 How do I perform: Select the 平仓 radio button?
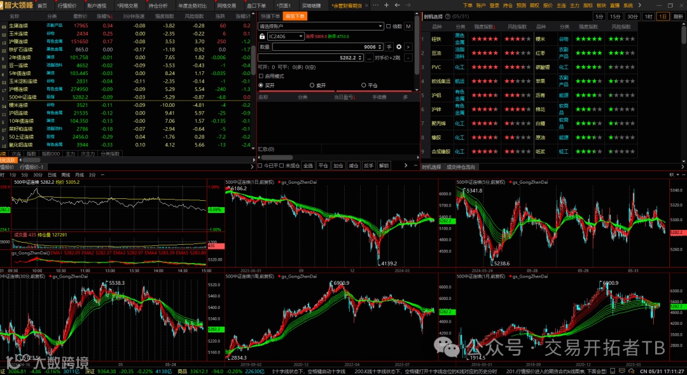point(363,85)
